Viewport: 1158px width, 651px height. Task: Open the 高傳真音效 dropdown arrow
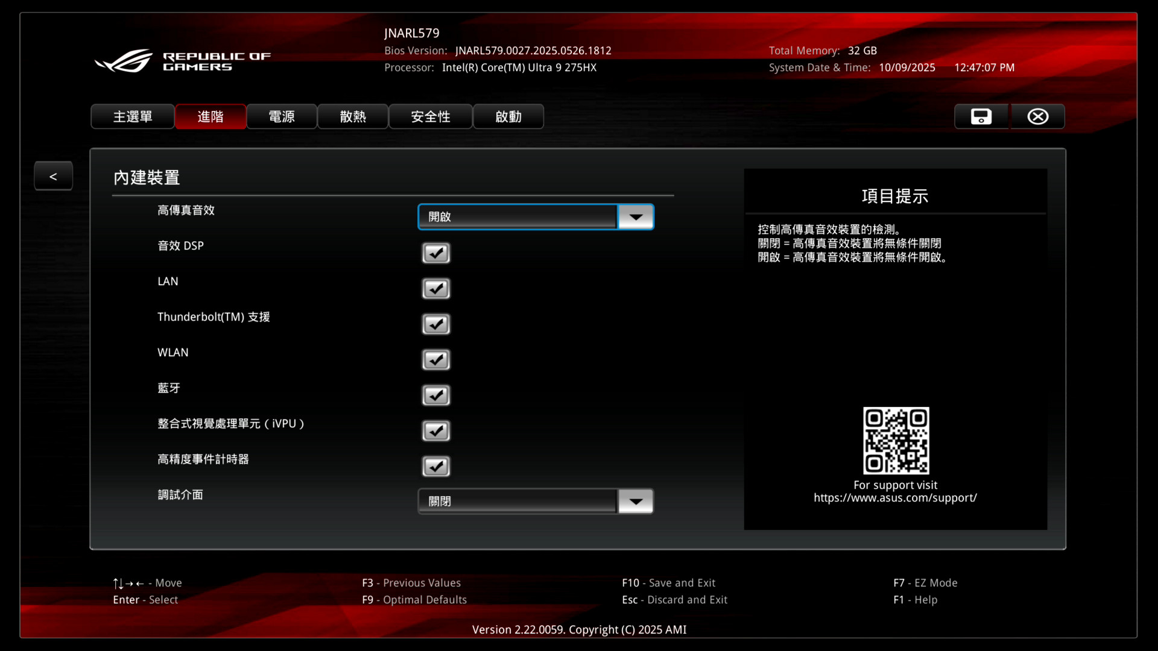pos(635,217)
